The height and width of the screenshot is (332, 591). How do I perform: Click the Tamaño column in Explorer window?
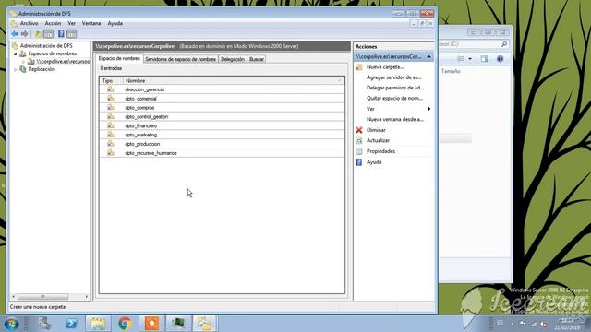tap(451, 71)
